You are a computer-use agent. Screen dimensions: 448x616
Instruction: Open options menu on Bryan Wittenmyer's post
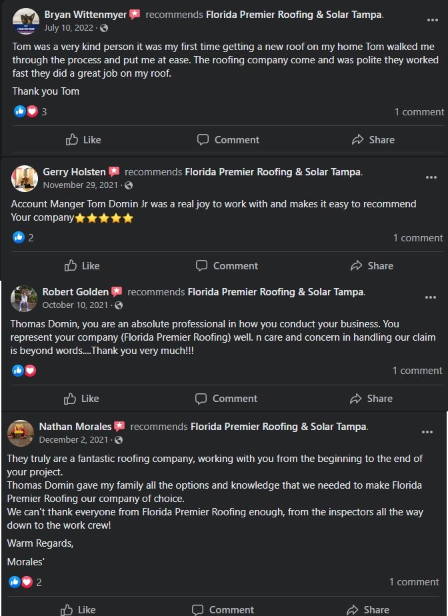coord(433,21)
